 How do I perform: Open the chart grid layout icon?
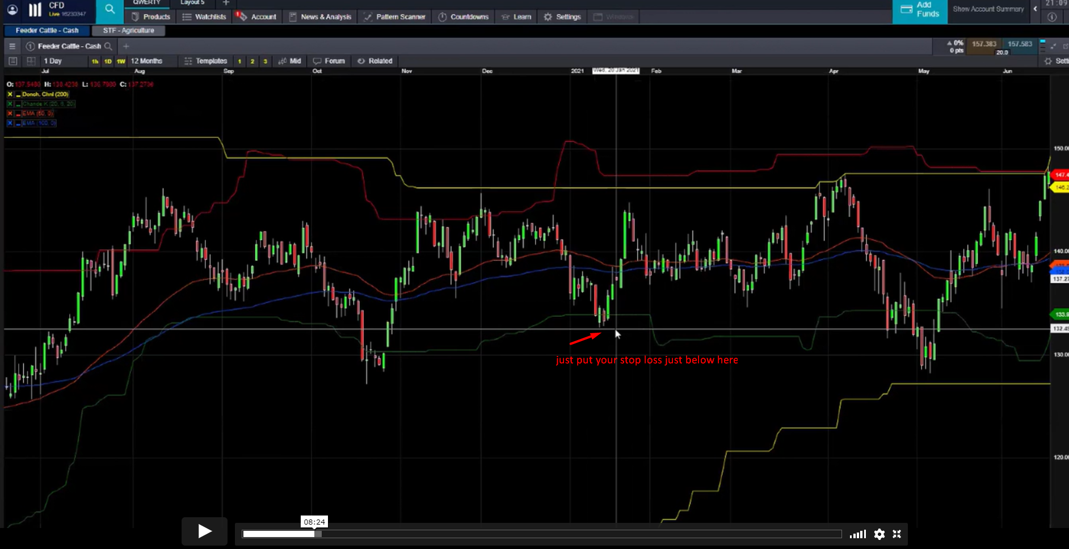(31, 61)
